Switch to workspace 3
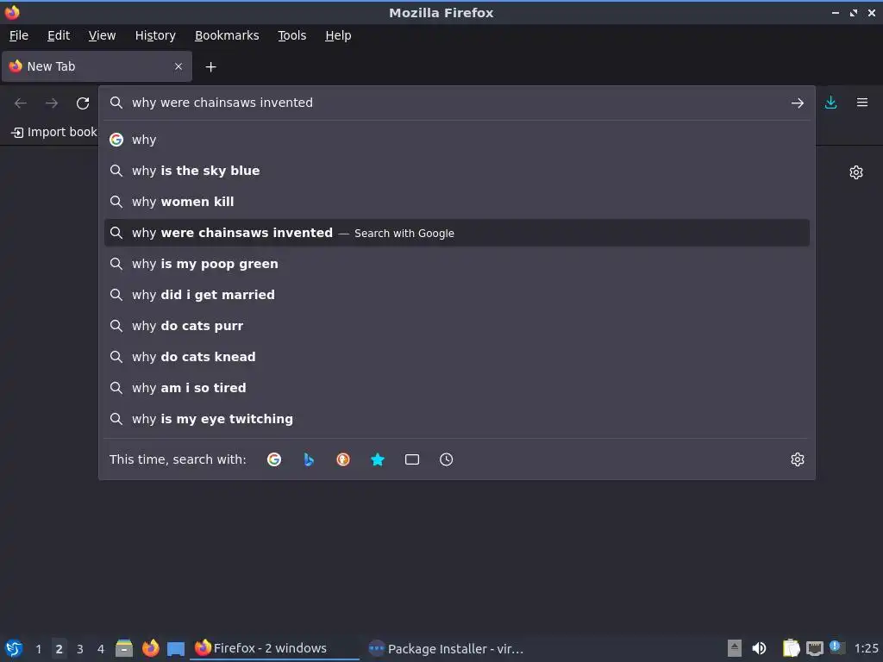 pyautogui.click(x=80, y=649)
